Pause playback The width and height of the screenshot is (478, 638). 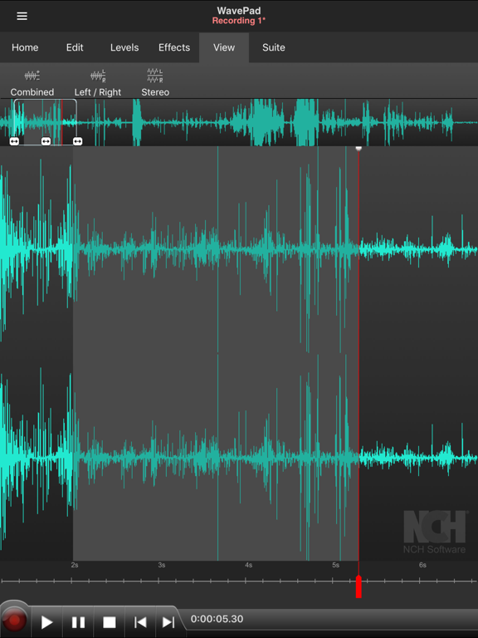coord(79,622)
